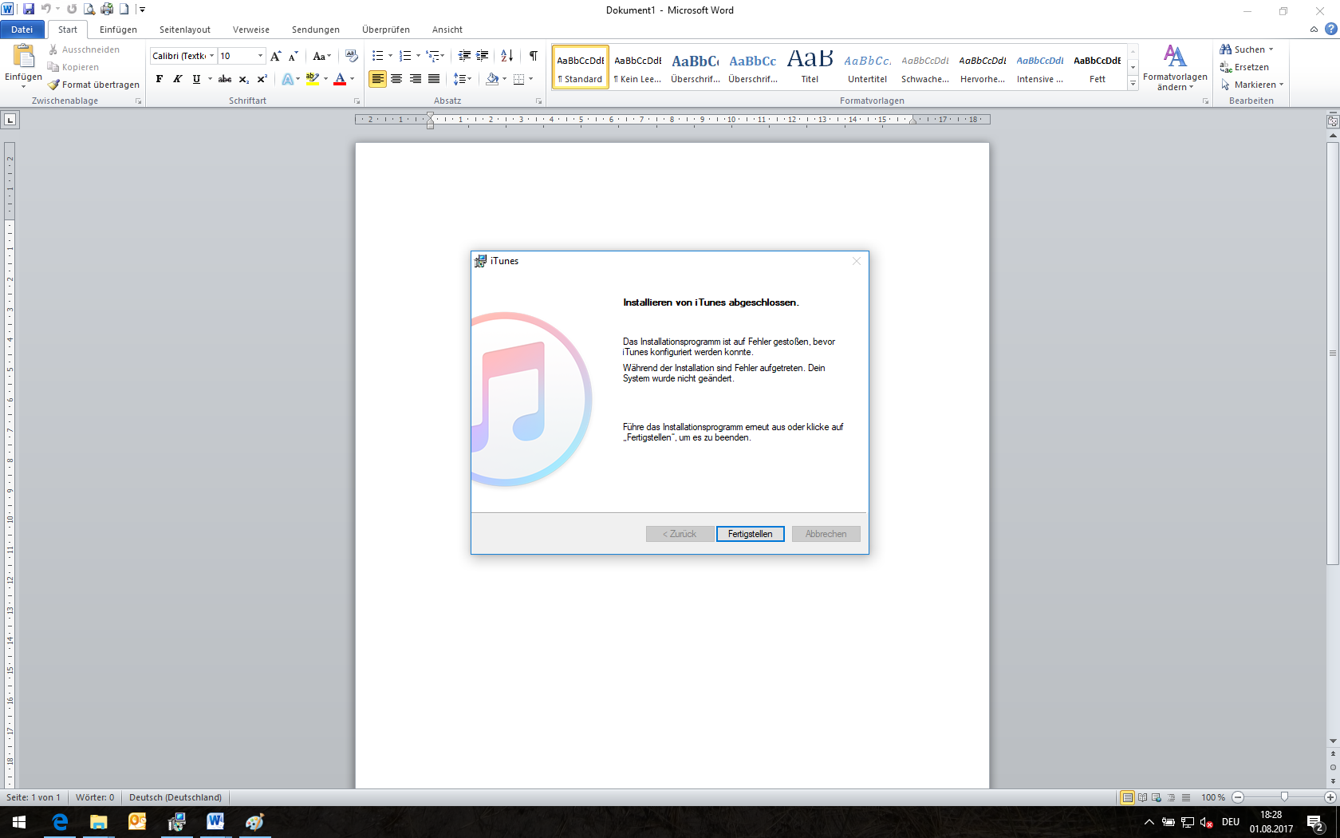Open the font size dropdown
The height and width of the screenshot is (838, 1340).
[260, 56]
